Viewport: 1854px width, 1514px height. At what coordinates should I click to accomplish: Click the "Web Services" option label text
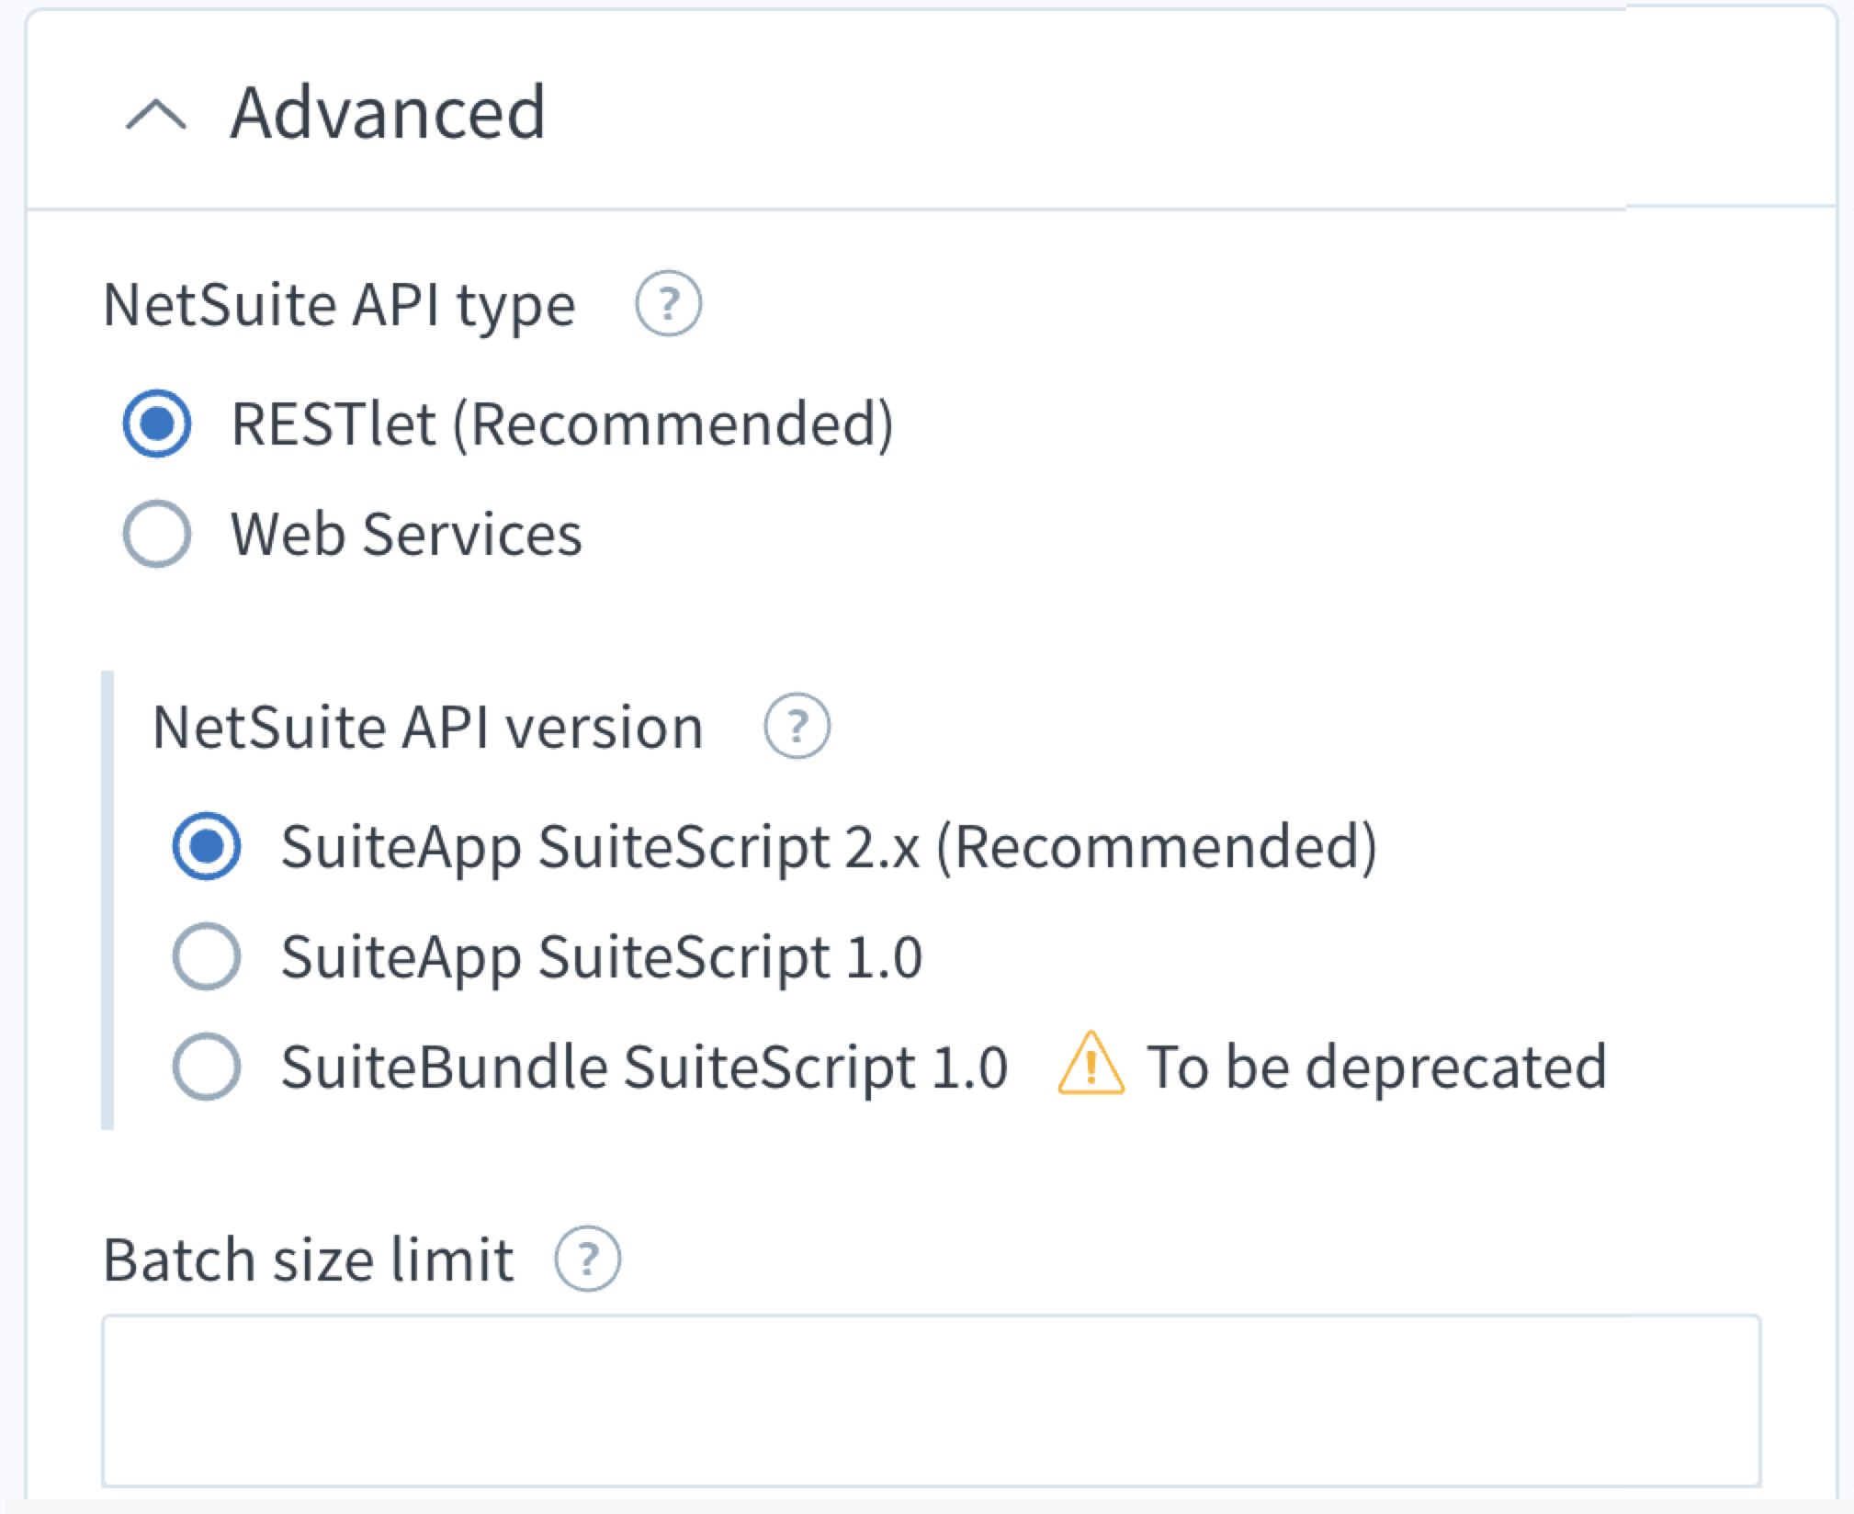pyautogui.click(x=406, y=534)
